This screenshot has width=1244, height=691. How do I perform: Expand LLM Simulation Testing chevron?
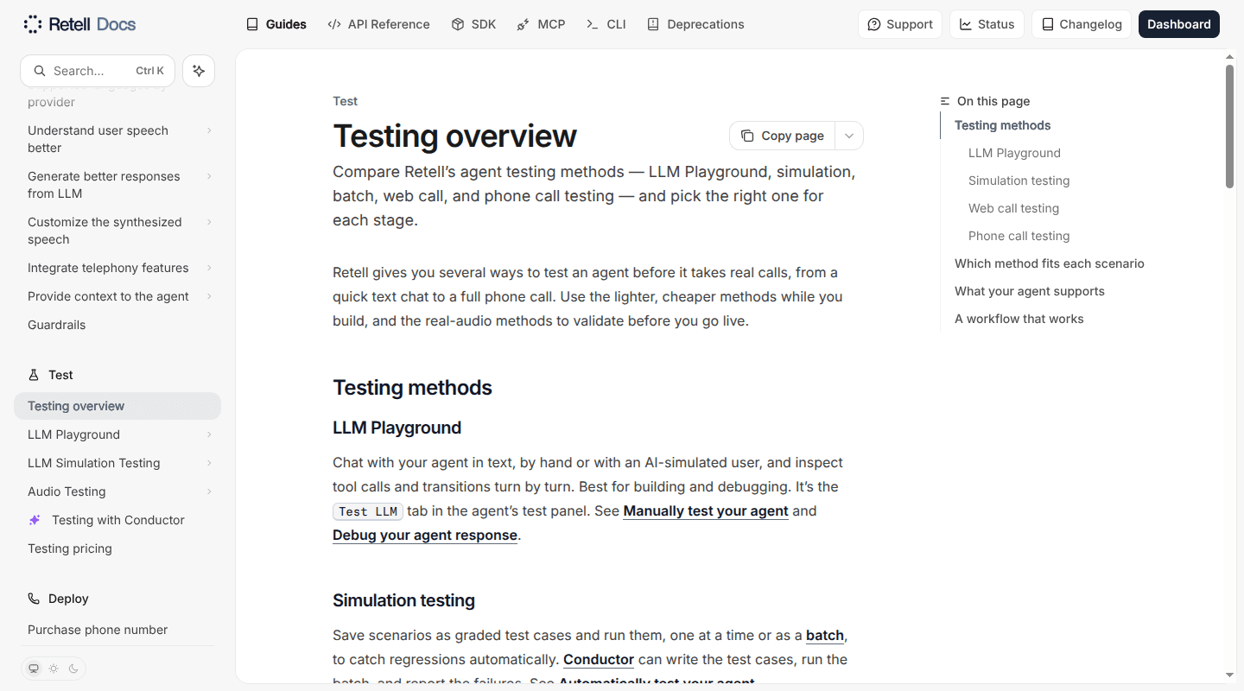click(x=209, y=463)
